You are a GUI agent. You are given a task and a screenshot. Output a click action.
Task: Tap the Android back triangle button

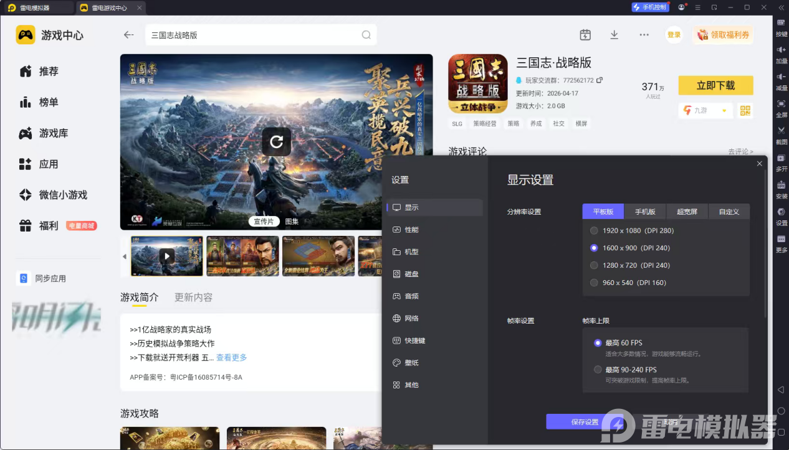pyautogui.click(x=781, y=390)
